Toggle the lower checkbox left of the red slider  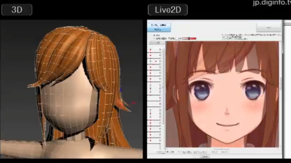[154, 39]
